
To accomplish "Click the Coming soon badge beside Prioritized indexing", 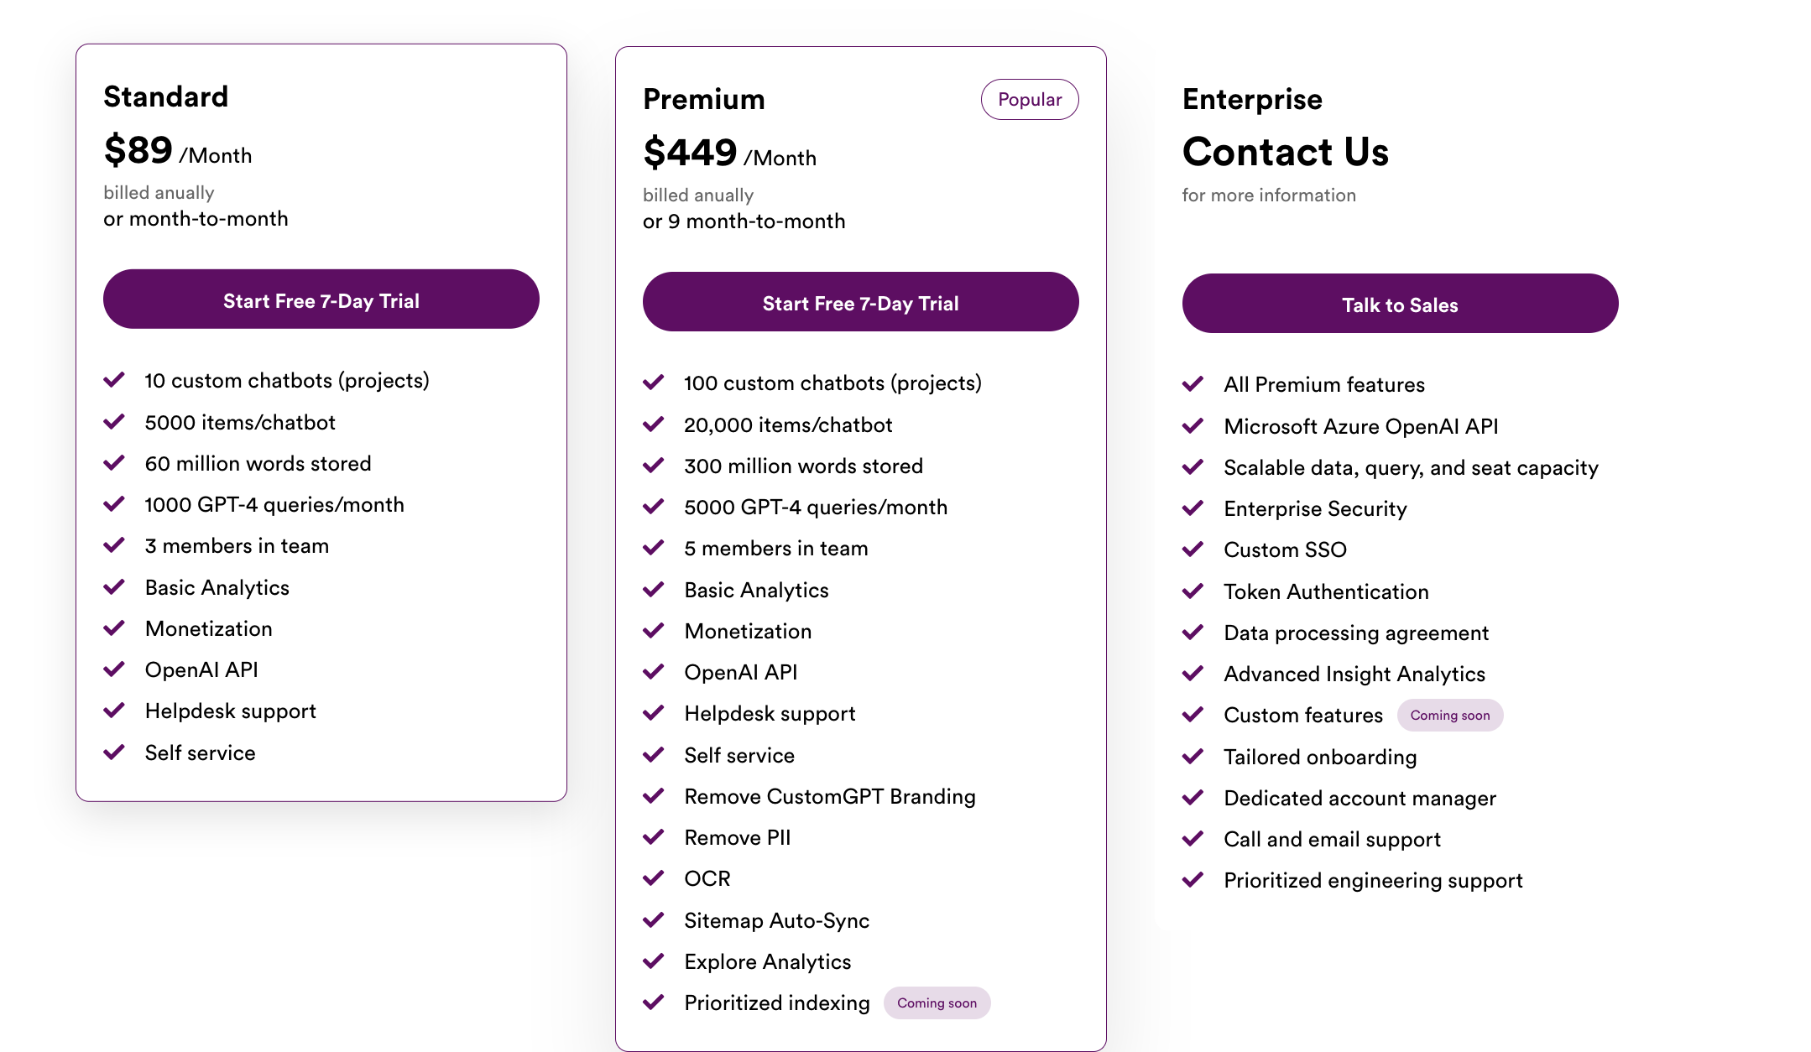I will click(x=937, y=1003).
